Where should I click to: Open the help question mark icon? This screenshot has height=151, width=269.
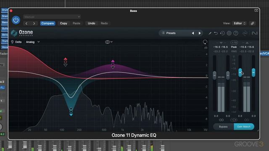(x=236, y=33)
